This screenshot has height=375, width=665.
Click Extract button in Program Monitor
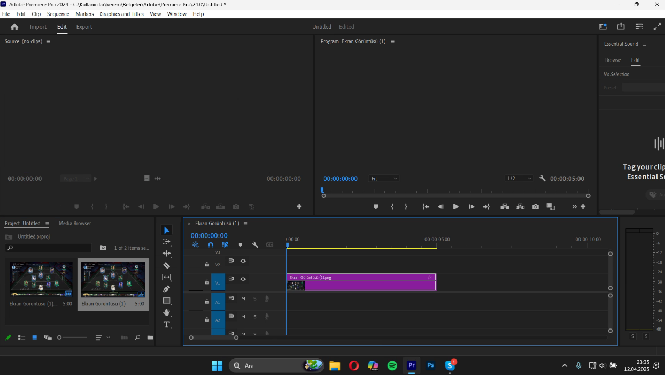(520, 206)
